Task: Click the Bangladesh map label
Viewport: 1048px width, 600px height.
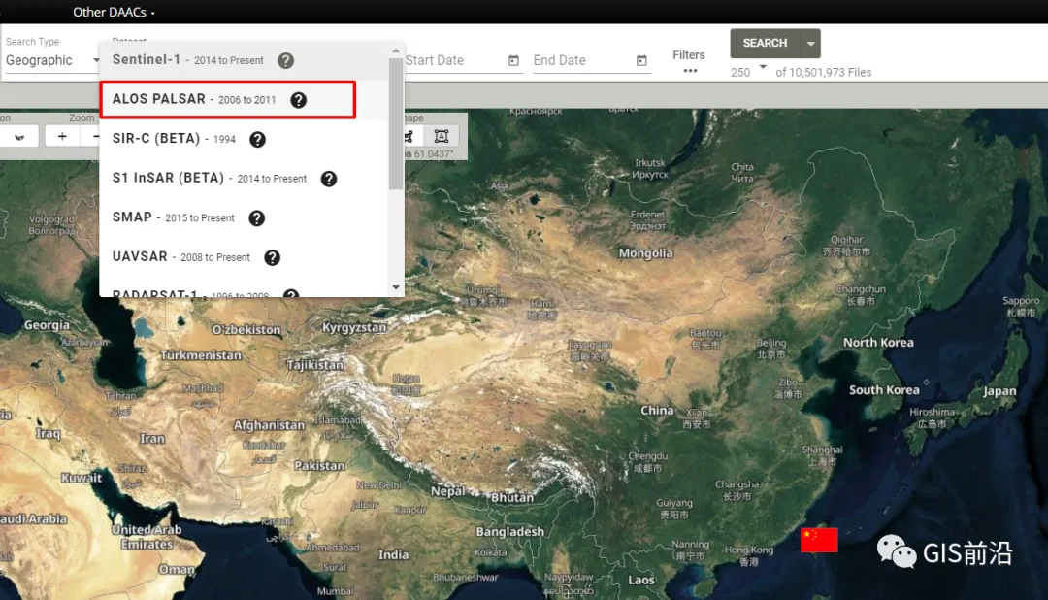Action: (510, 532)
